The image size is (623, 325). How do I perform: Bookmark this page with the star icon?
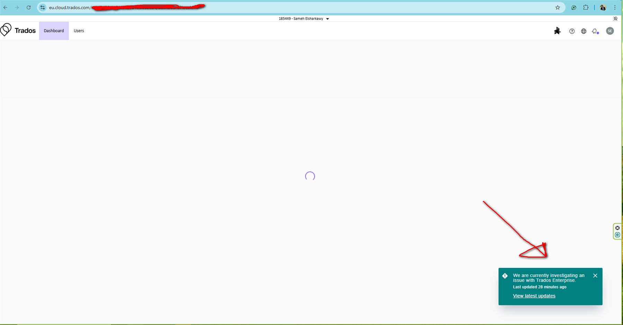point(558,7)
